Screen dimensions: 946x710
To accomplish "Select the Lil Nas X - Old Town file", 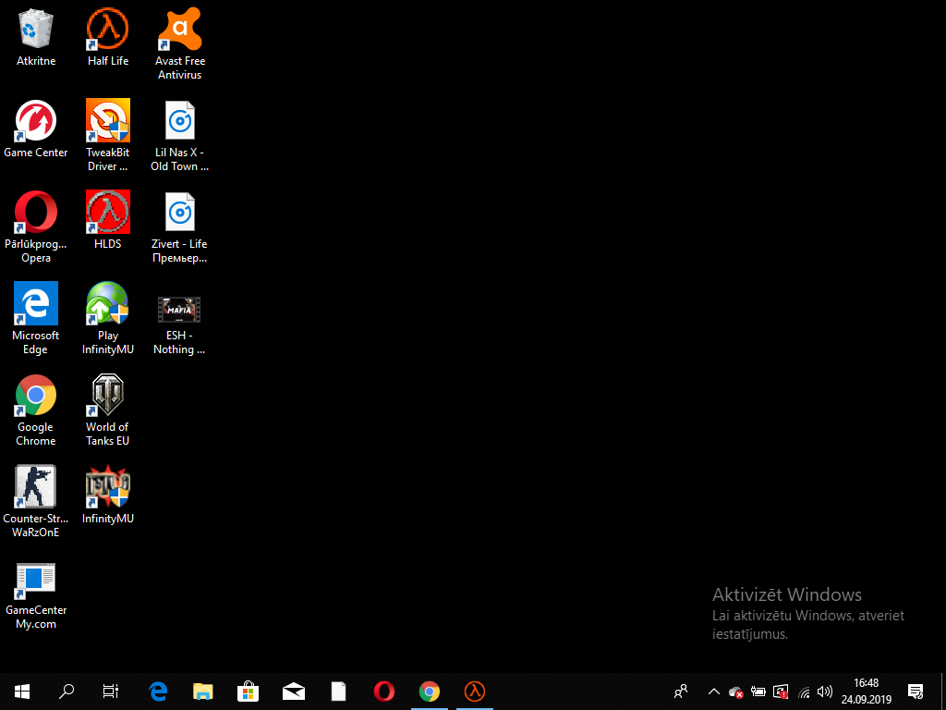I will coord(180,136).
